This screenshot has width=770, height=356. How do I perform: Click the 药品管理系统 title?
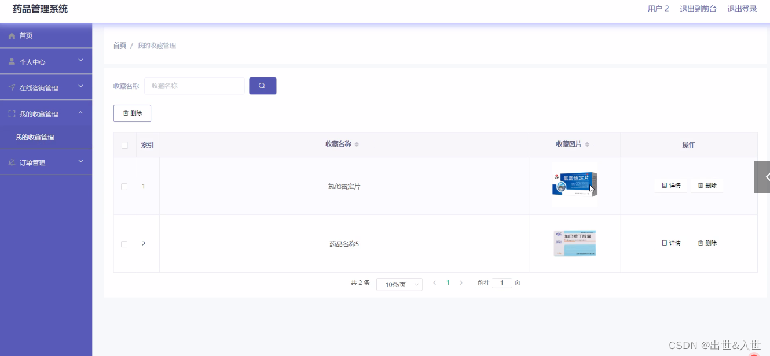[40, 9]
